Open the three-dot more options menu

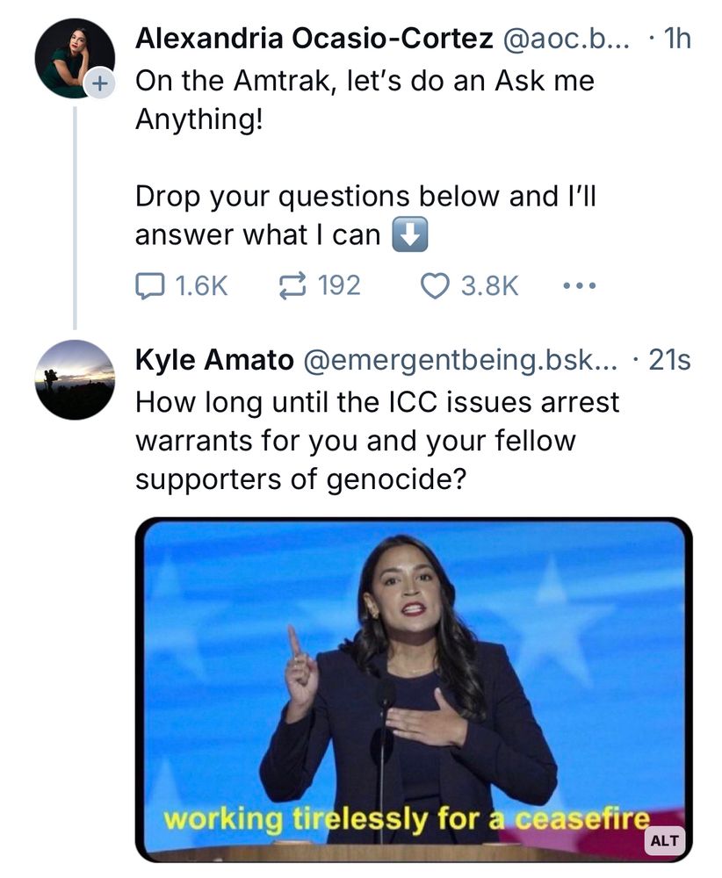[578, 285]
